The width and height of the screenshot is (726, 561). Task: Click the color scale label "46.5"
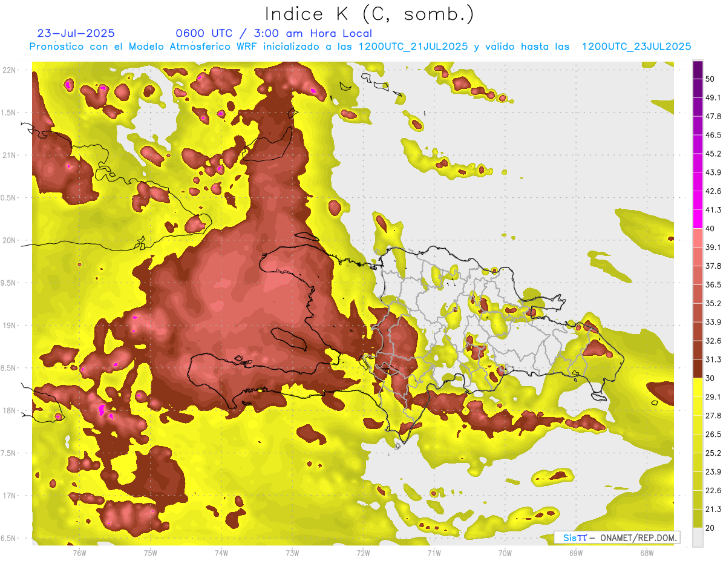coord(713,134)
